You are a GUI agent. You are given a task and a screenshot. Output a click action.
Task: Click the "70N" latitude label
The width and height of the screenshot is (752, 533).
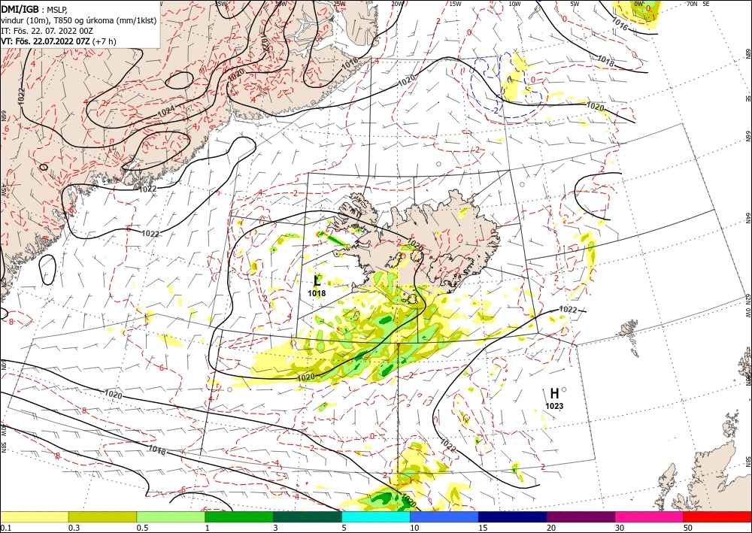tap(692, 4)
